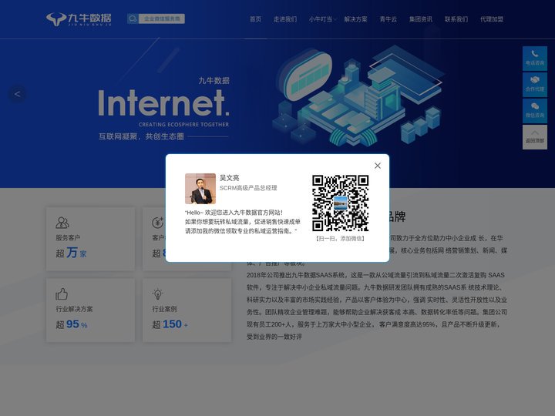This screenshot has height=416, width=555.
Task: Focus the 企业微信服务商 search field
Action: click(x=162, y=18)
